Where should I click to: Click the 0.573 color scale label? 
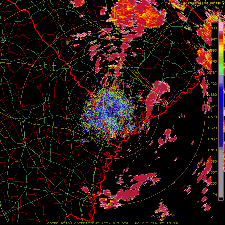[x=212, y=117]
